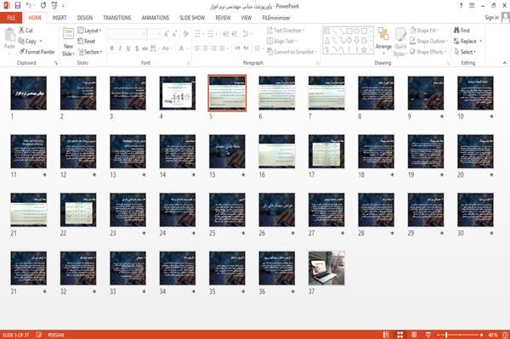Select slide 26 thumbnail
This screenshot has width=510, height=339.
pos(277,210)
